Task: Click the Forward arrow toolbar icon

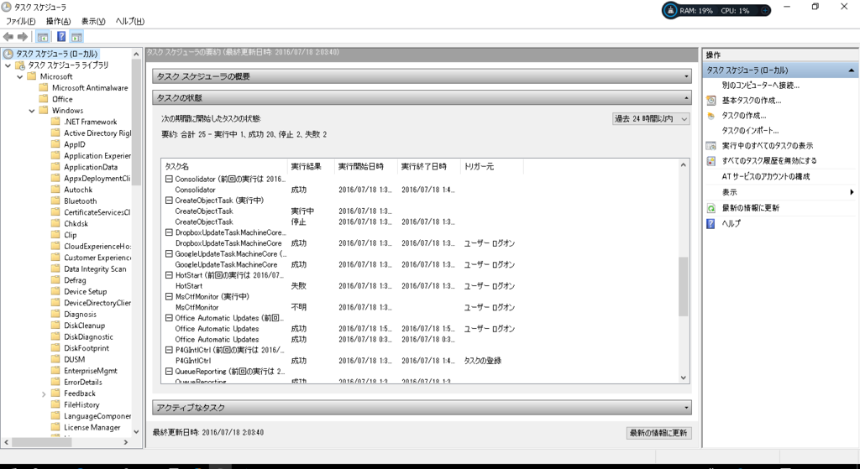Action: (x=23, y=37)
